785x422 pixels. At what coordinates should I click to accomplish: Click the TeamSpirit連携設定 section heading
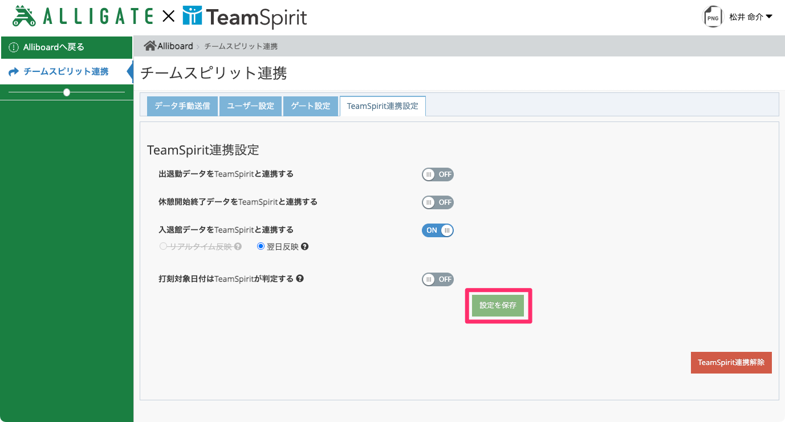point(203,150)
